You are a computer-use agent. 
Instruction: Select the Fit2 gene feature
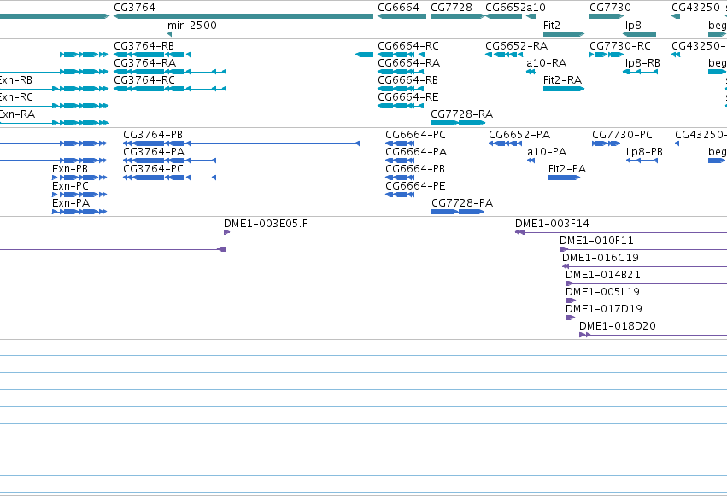click(564, 34)
